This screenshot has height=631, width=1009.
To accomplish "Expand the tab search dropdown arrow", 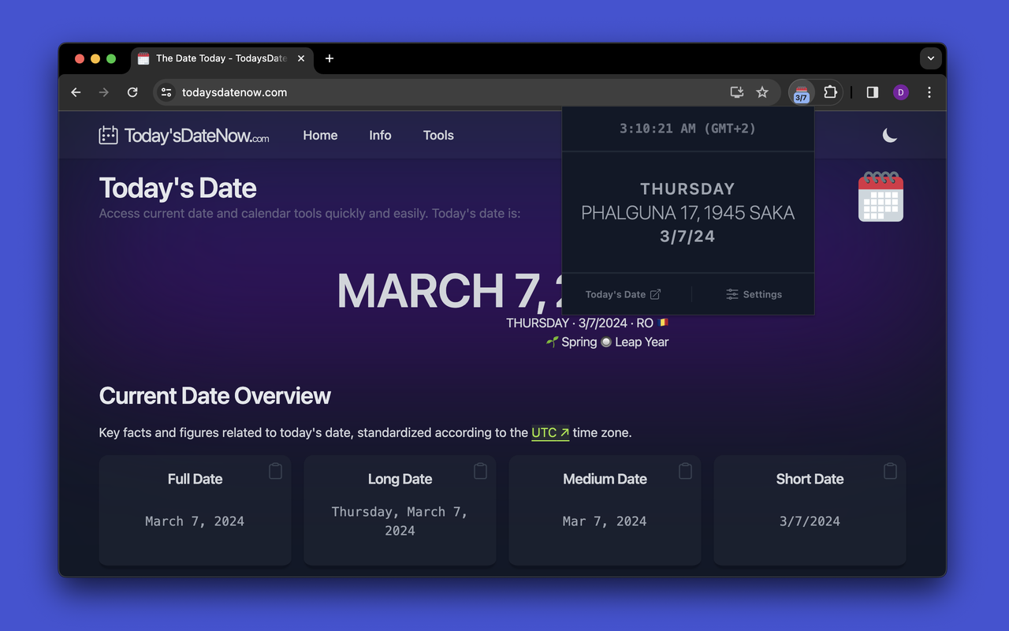I will (931, 58).
